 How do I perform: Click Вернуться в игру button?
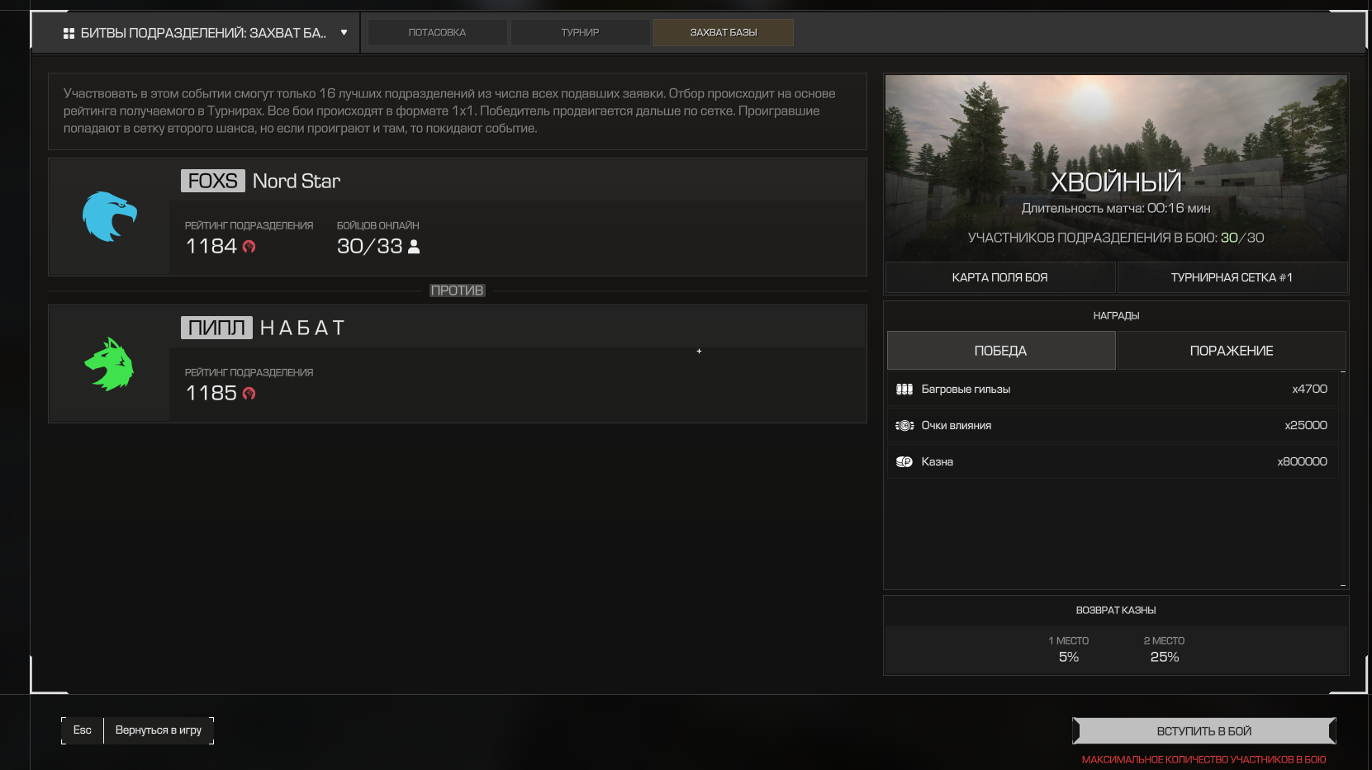pos(158,730)
